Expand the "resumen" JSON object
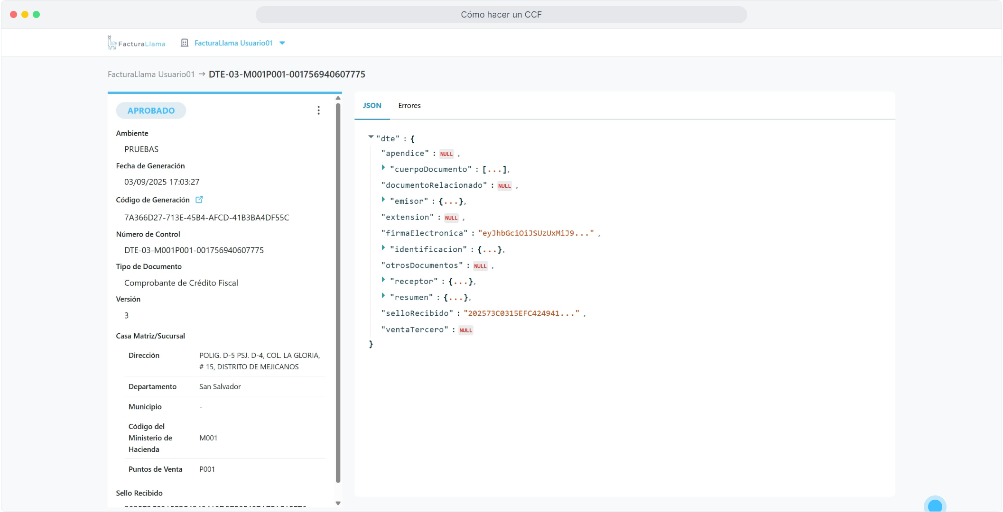 (383, 295)
